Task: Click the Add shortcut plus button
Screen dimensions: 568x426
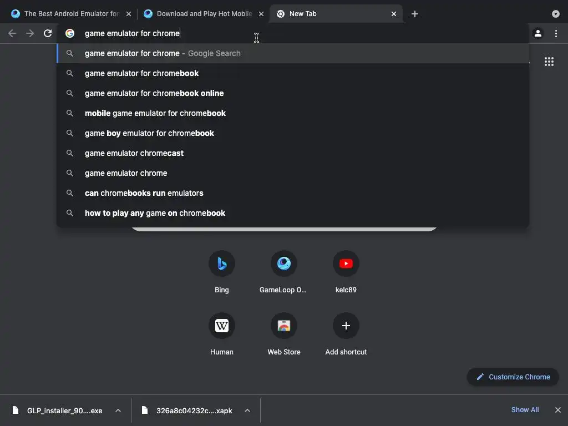Action: coord(346,326)
